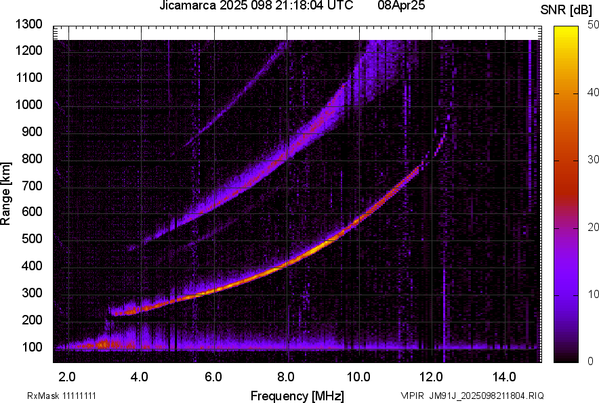
Task: Click the VIPIR label at bottom
Action: pyautogui.click(x=413, y=396)
